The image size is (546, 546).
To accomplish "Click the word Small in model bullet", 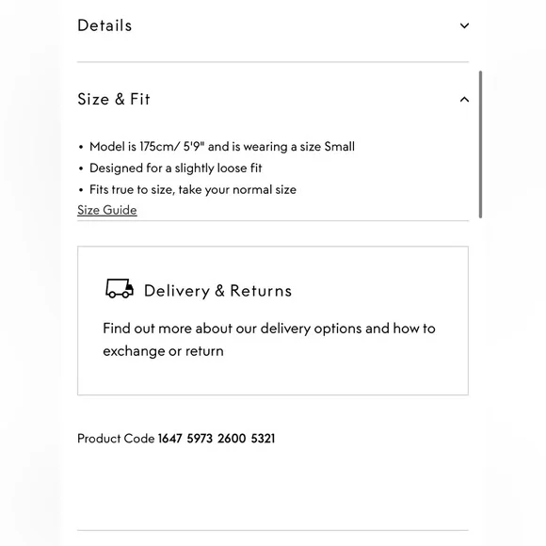I will point(340,147).
